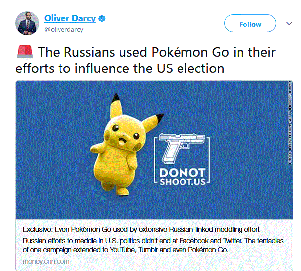
Task: Click the tweet line mentioning Pokémon Go
Action: pyautogui.click(x=156, y=52)
